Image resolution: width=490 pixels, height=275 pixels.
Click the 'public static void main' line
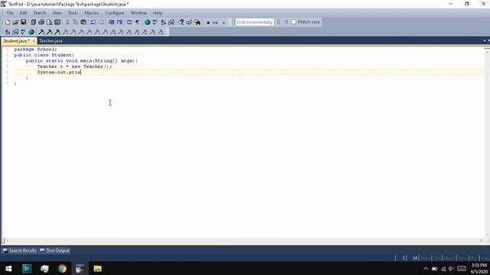82,60
